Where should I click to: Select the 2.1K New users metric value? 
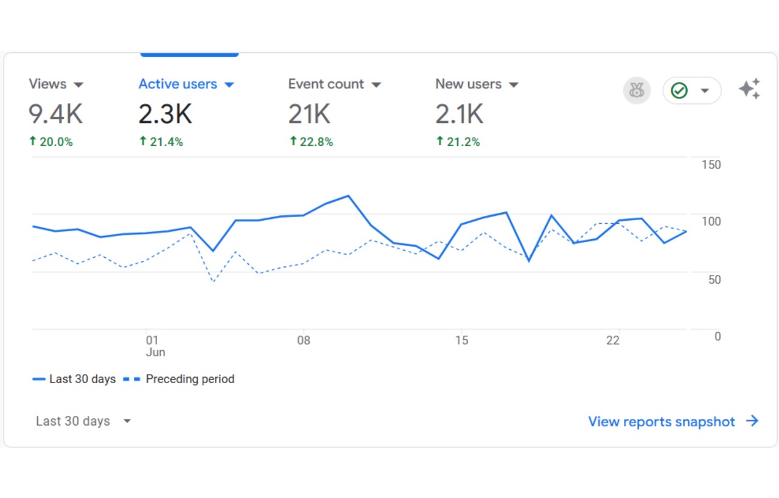coord(459,114)
